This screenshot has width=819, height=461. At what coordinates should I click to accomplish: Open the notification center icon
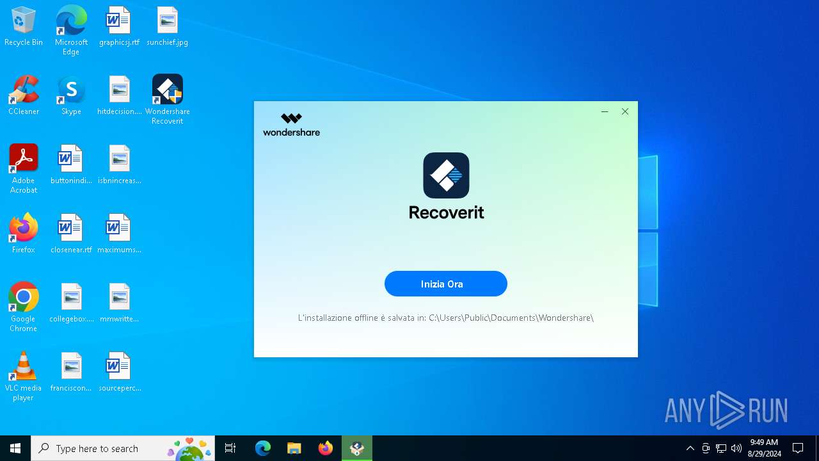798,448
